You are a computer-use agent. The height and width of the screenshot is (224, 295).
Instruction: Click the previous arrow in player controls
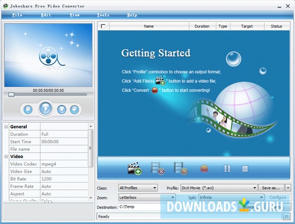pyautogui.click(x=28, y=109)
